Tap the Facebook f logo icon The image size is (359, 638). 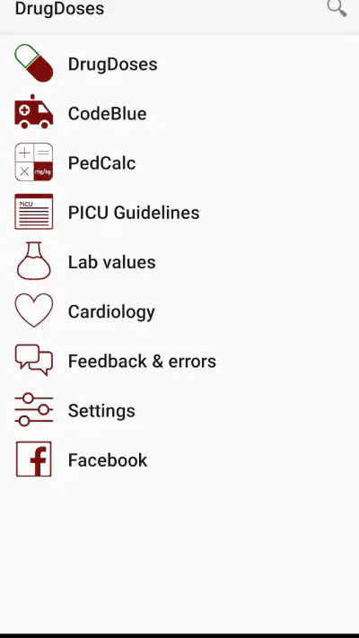point(34,459)
